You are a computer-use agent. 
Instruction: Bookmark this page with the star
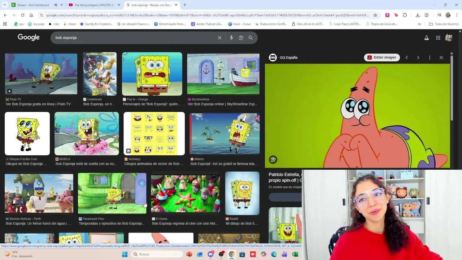click(375, 15)
